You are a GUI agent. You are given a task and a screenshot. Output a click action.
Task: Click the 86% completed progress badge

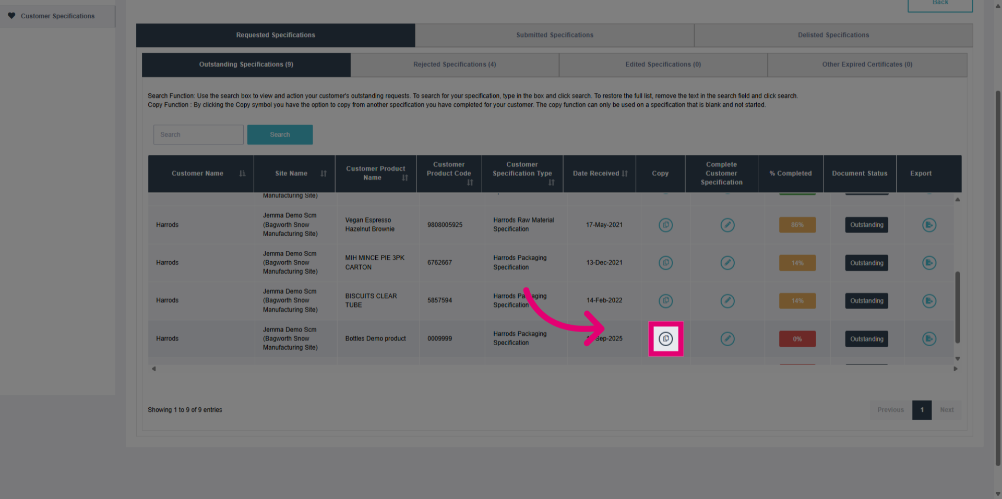[x=797, y=225]
